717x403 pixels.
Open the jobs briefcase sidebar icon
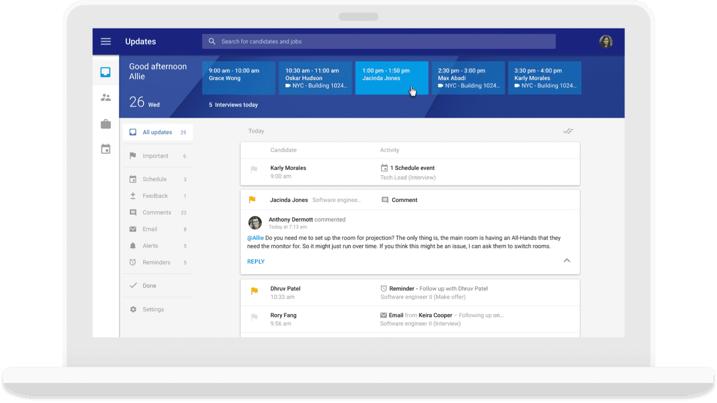pyautogui.click(x=106, y=124)
